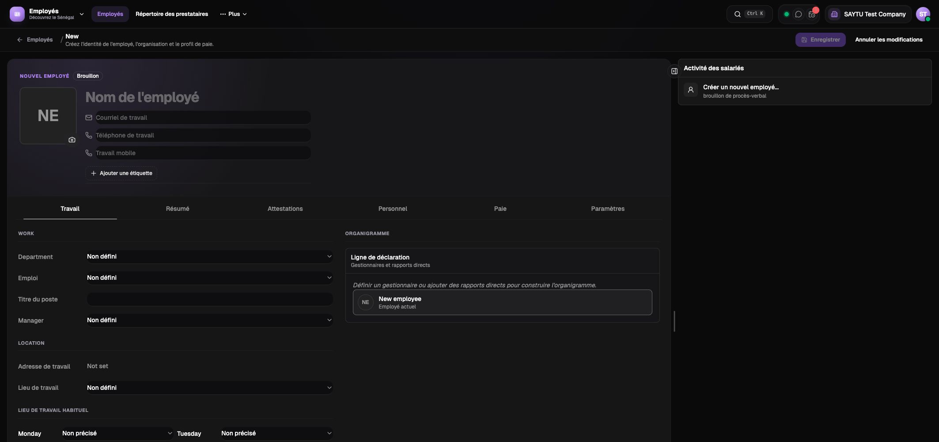Click the activity panel resize handle
The image size is (939, 442).
[x=674, y=321]
